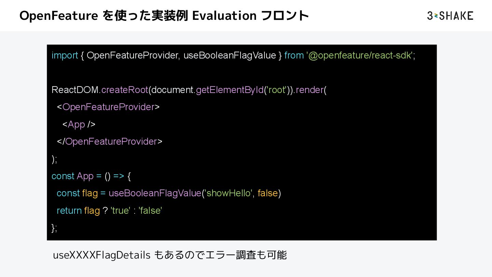
Task: Click the 'true' string in the ternary
Action: coord(120,211)
